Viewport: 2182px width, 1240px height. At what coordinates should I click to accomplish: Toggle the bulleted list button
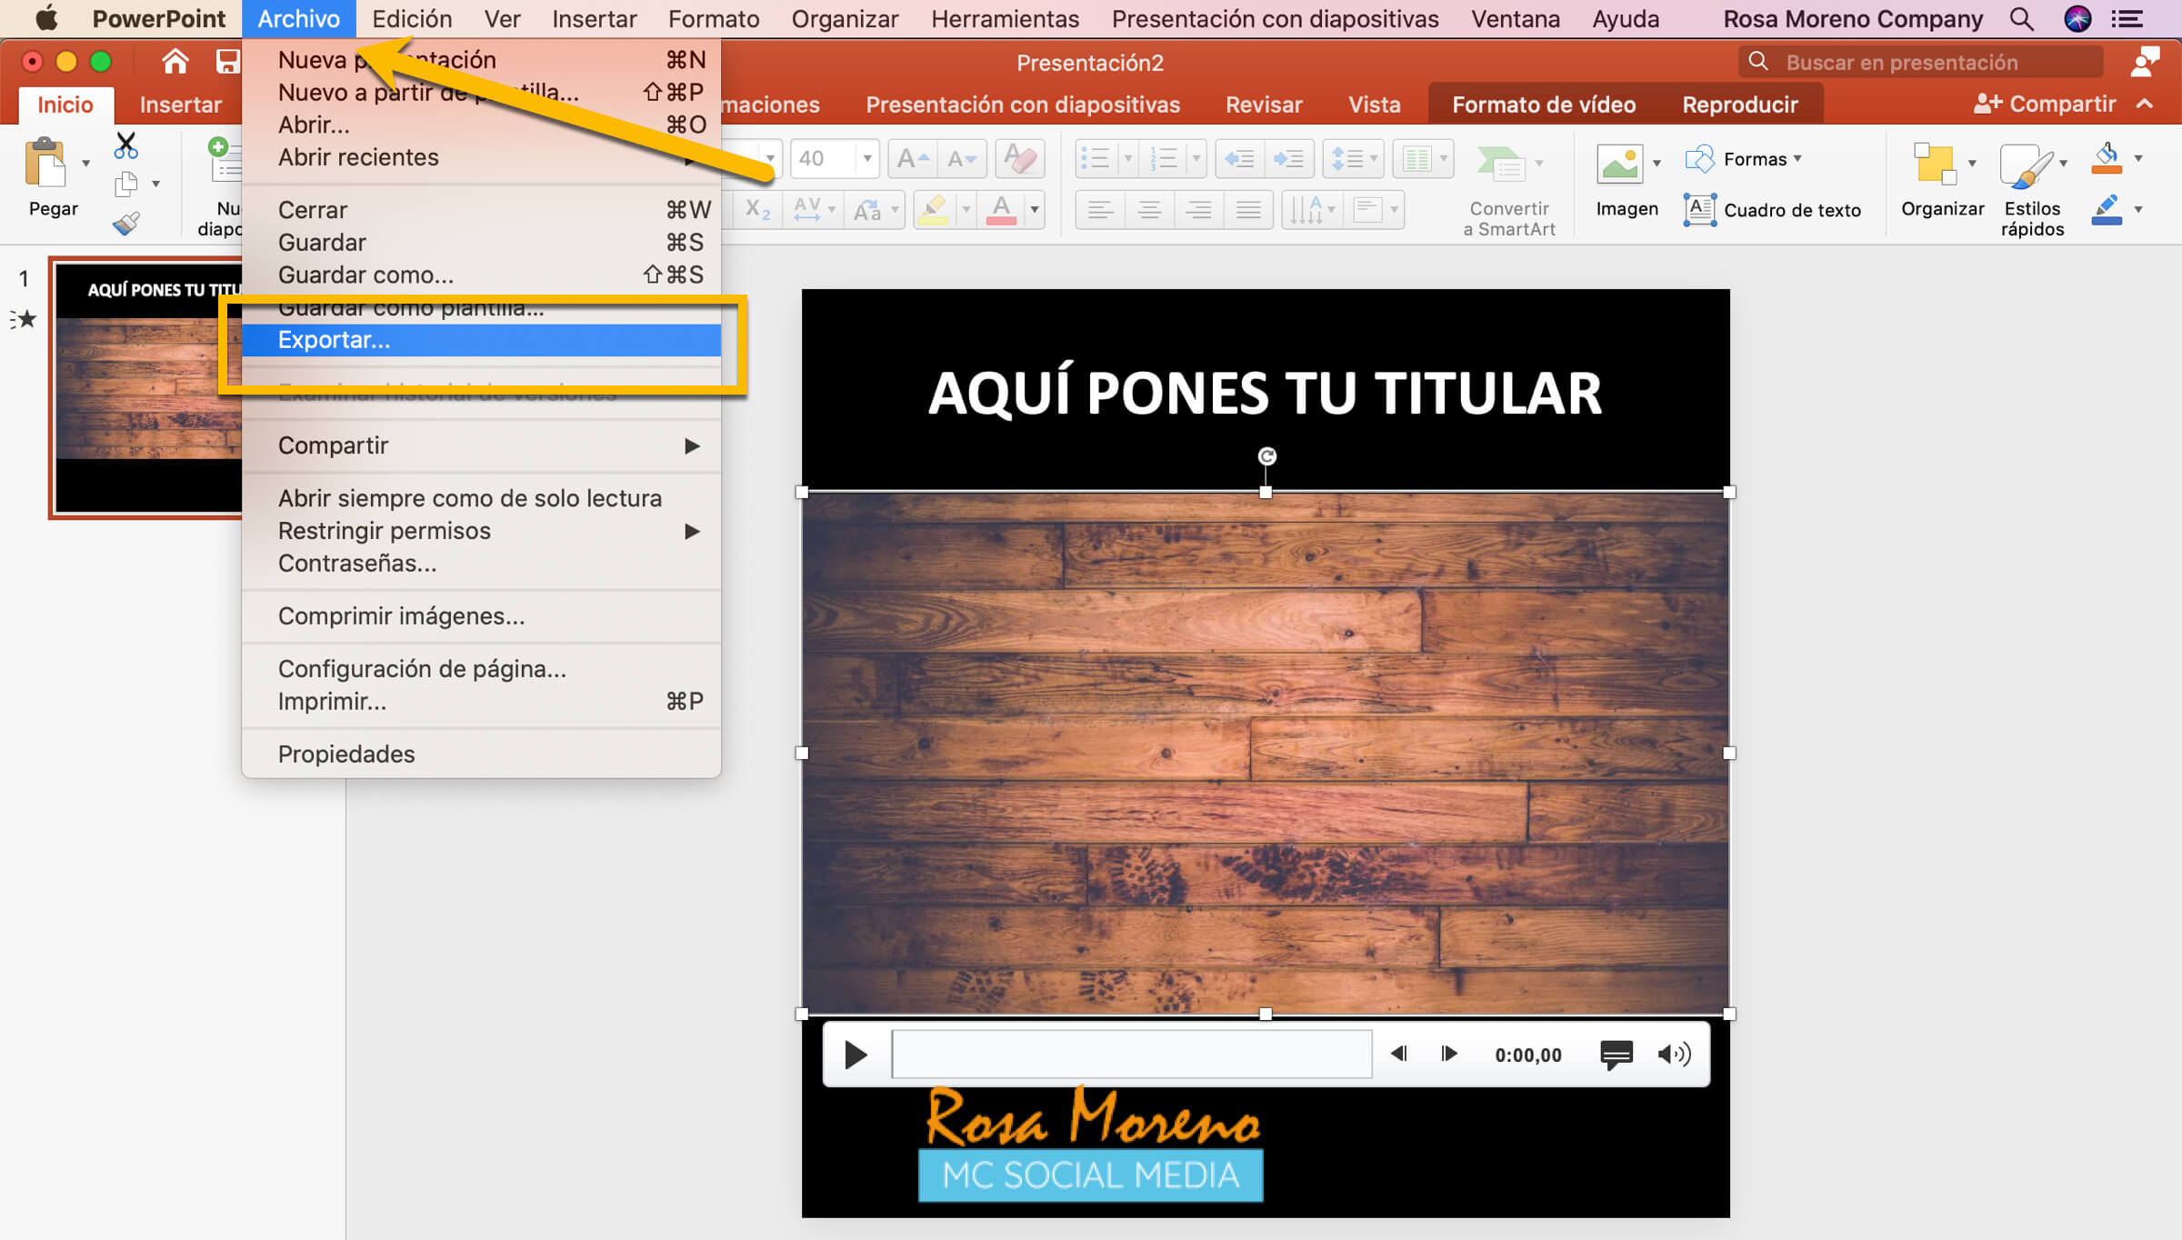click(1096, 160)
